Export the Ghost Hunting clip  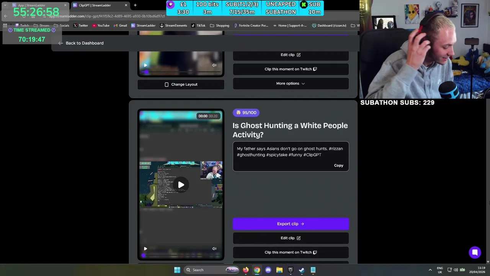[x=291, y=224]
